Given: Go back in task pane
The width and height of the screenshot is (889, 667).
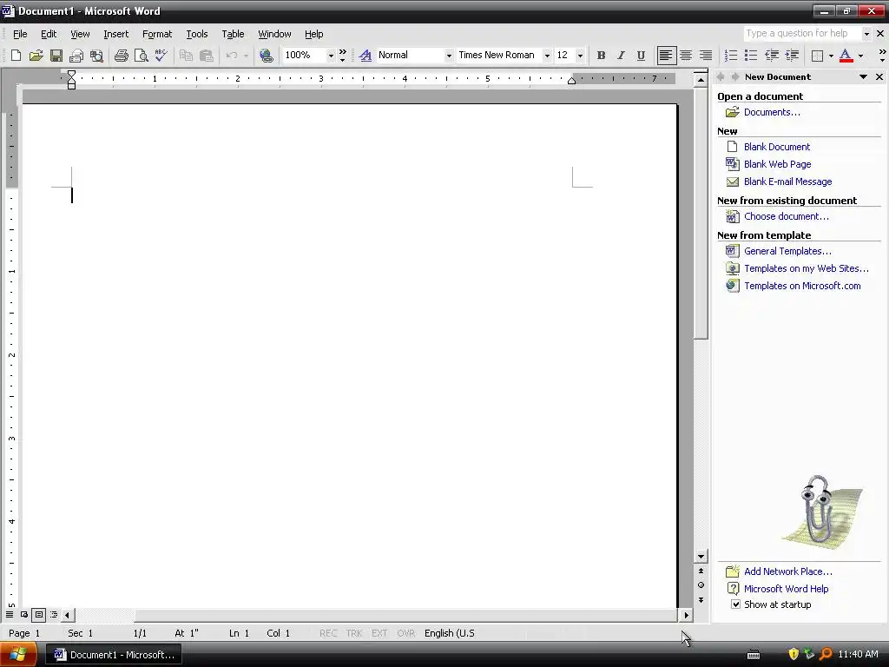Looking at the screenshot, I should click(721, 76).
